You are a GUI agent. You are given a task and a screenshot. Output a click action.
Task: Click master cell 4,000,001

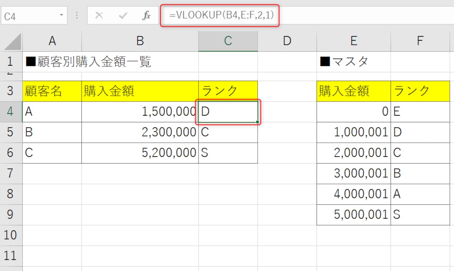(x=354, y=194)
